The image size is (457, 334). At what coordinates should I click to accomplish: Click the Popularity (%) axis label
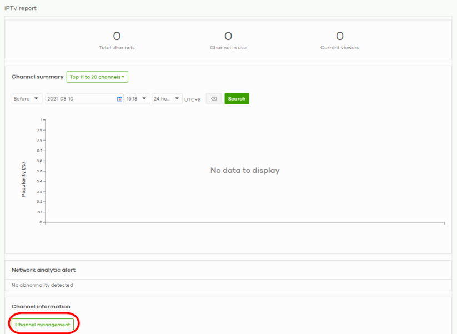(24, 178)
